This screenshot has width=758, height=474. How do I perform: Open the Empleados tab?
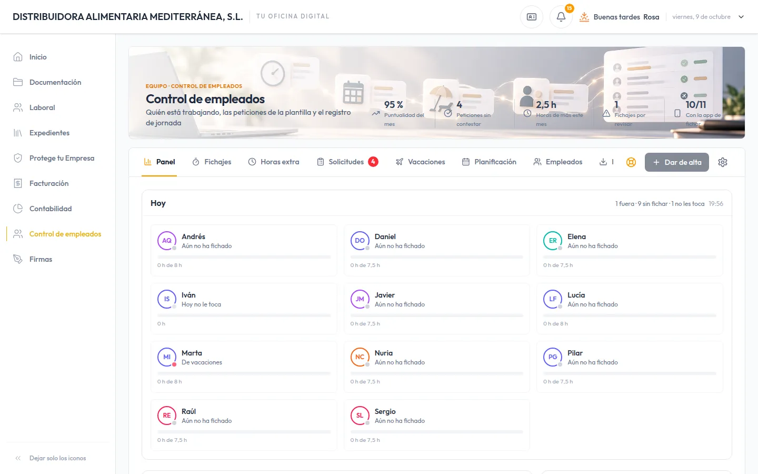click(558, 162)
